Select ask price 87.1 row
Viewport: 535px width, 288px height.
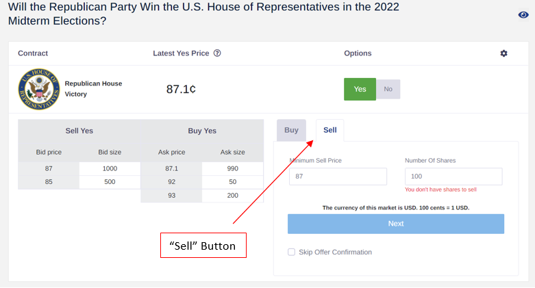click(202, 169)
